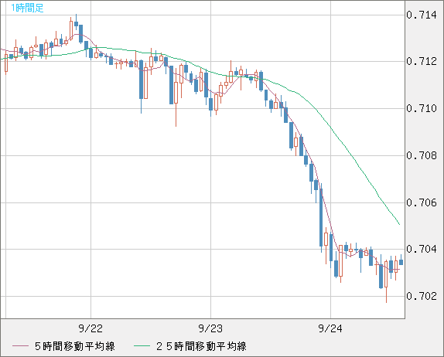Screen dimensions: 444x357
Task: Click the 0.706 price axis label
Action: [x=422, y=202]
